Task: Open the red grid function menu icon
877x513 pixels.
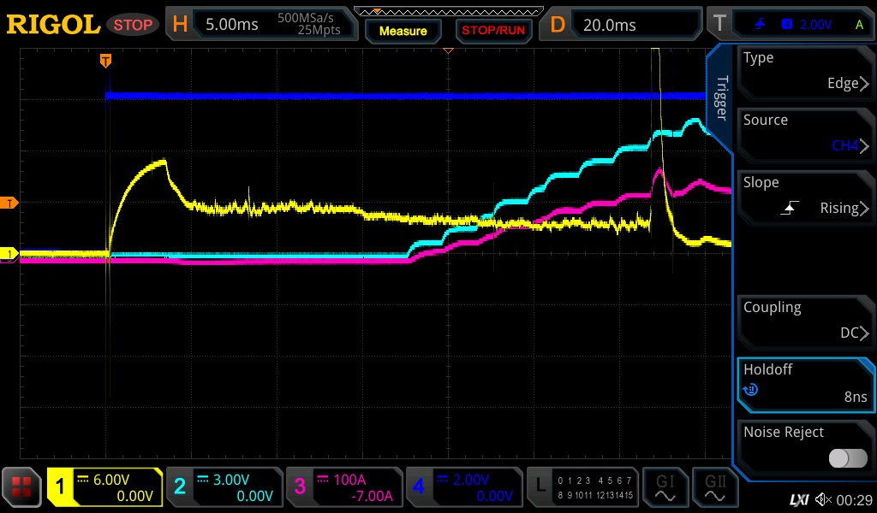Action: (x=22, y=487)
